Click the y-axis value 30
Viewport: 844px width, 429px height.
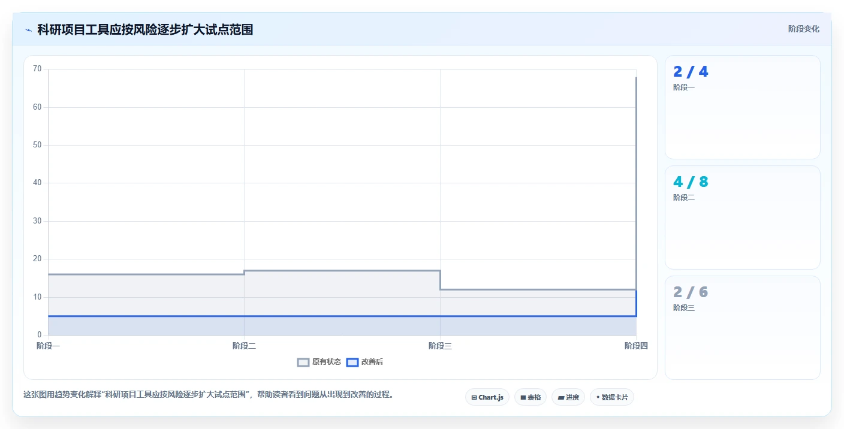click(37, 221)
